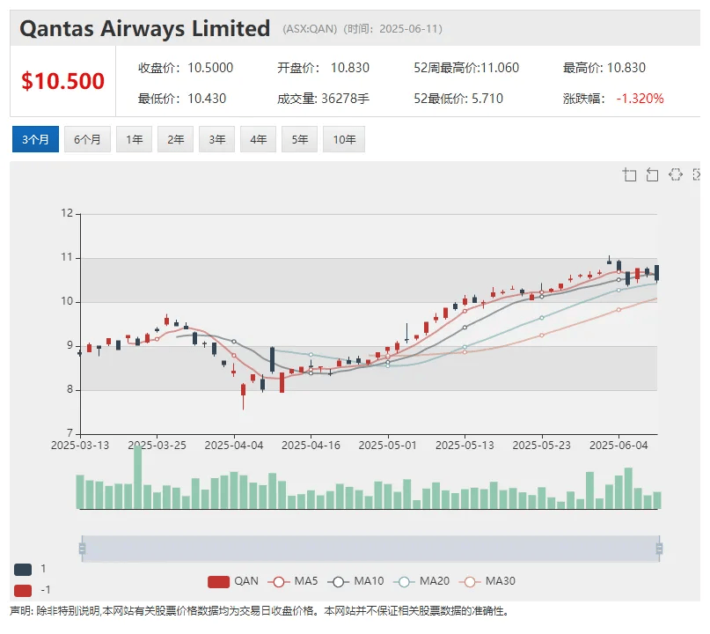The height and width of the screenshot is (634, 710).
Task: Toggle MA20 series visibility
Action: point(421,581)
